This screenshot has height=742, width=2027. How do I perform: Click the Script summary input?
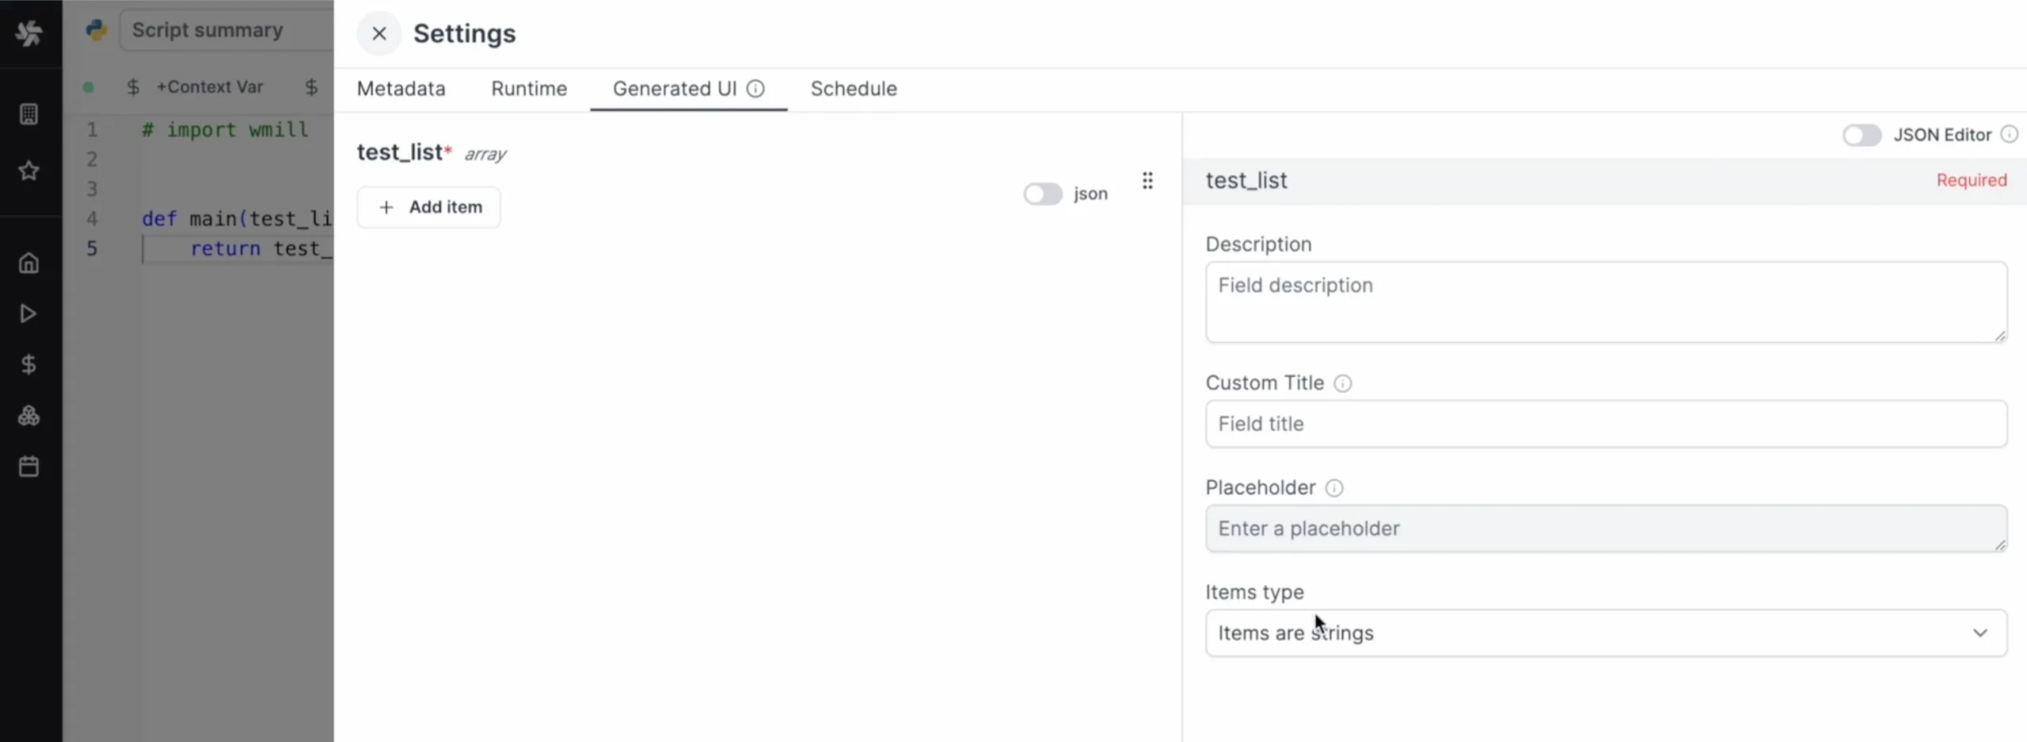tap(226, 30)
